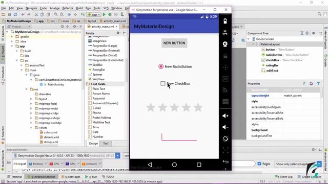Open the Messages tool window
The width and height of the screenshot is (328, 184).
pyautogui.click(x=71, y=177)
